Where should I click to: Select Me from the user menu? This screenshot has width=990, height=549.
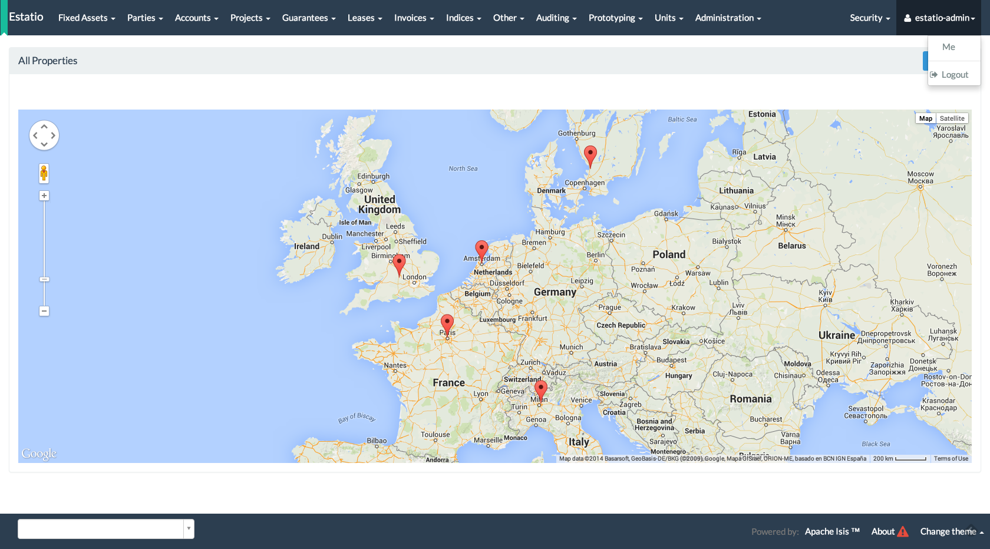click(948, 47)
